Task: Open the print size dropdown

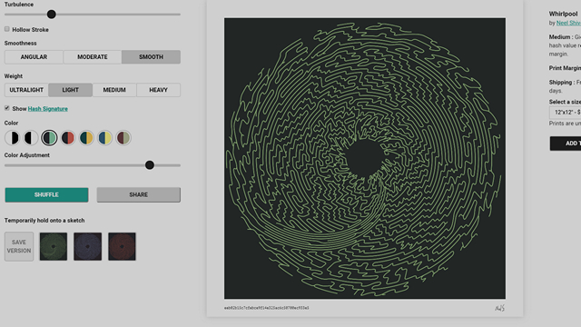Action: coord(565,112)
